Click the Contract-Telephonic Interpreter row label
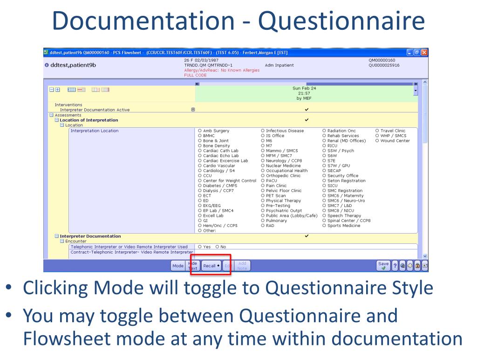The height and width of the screenshot is (358, 477). [x=132, y=252]
